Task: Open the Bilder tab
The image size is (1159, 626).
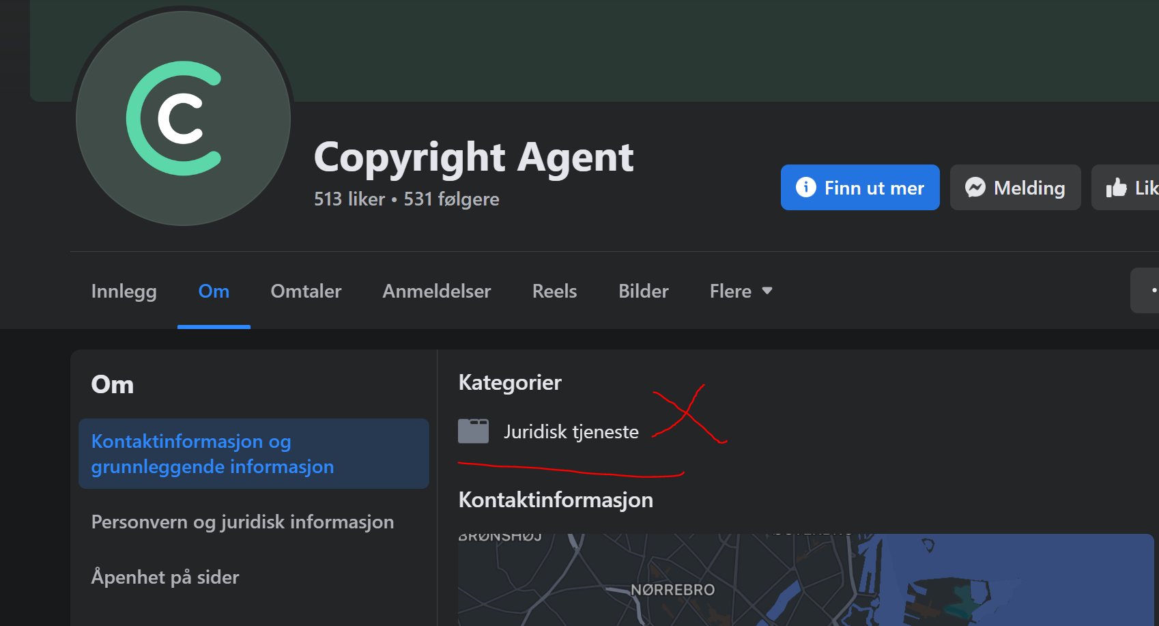Action: [644, 291]
